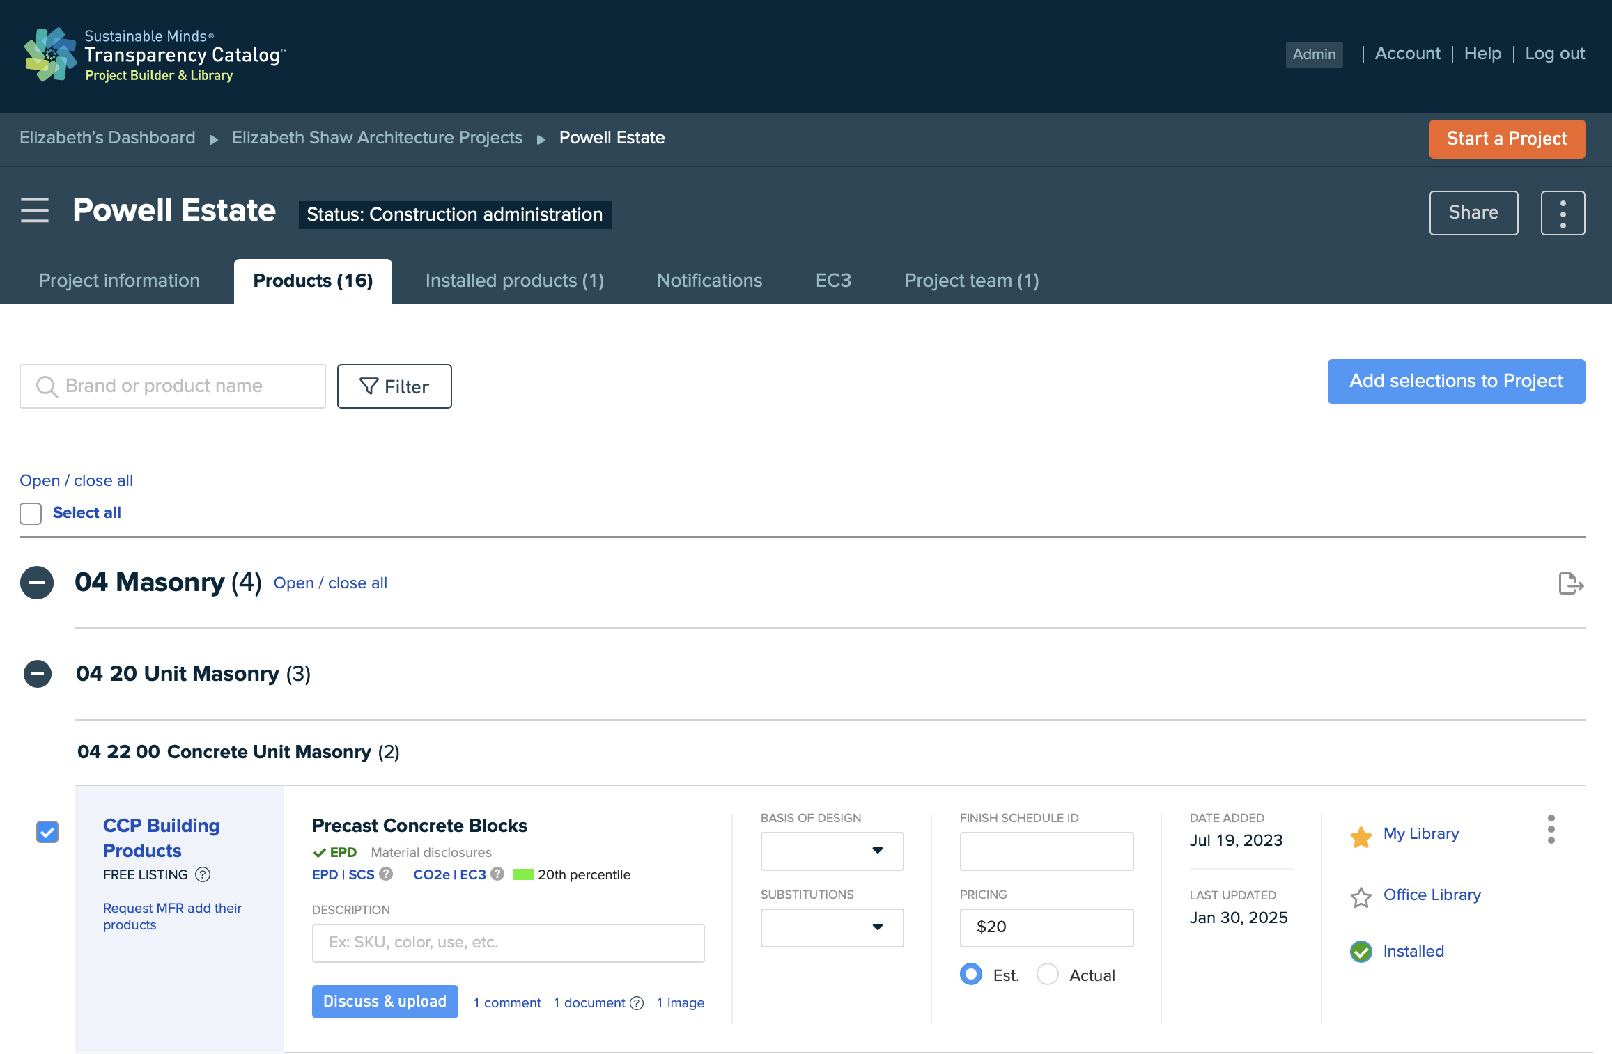Click the Brand or product name search field
This screenshot has height=1054, width=1612.
coord(173,386)
